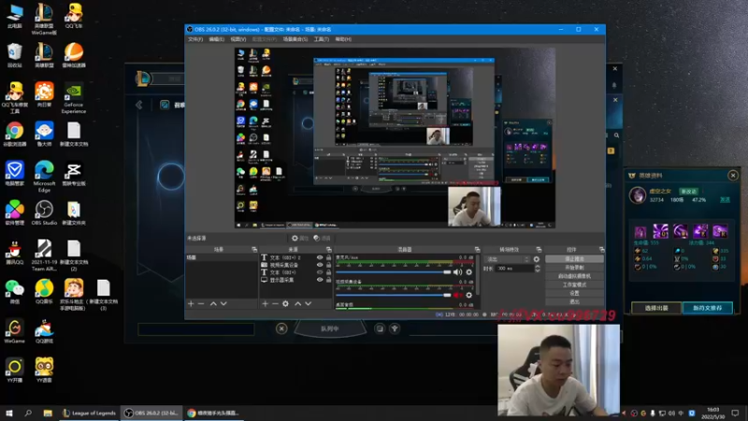Click 选择出装 in the League rune panel
The width and height of the screenshot is (748, 421).
click(x=656, y=308)
